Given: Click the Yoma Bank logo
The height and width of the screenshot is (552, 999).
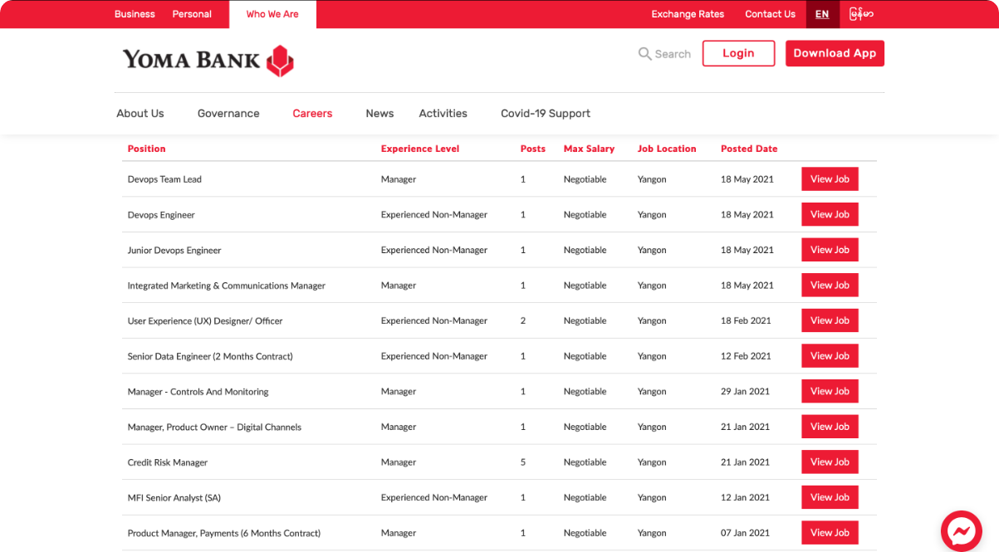Looking at the screenshot, I should point(208,60).
